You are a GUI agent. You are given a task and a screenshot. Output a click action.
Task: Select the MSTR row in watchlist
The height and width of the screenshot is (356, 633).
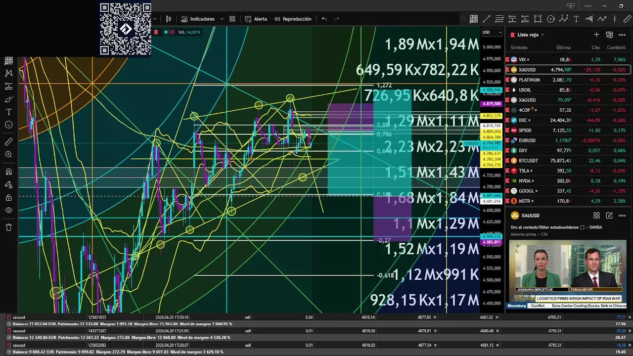click(x=568, y=201)
